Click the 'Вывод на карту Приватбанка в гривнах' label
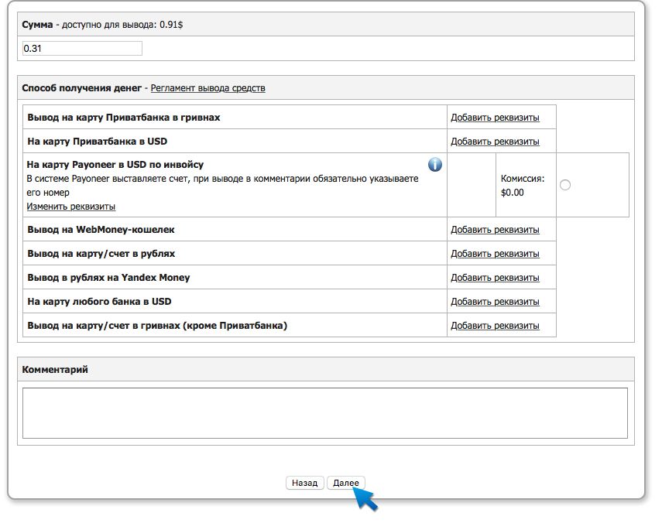662x523 pixels. point(124,118)
